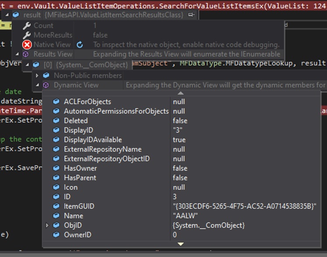Select the ItemGUID value string
The height and width of the screenshot is (257, 327).
pos(244,206)
